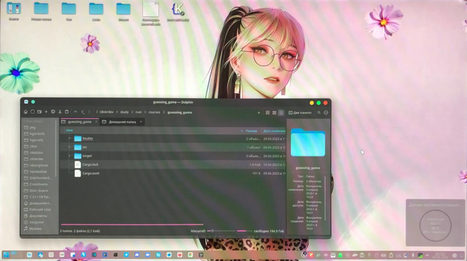
Task: Open the Dolphin hamburger menu icon
Action: pos(326,113)
